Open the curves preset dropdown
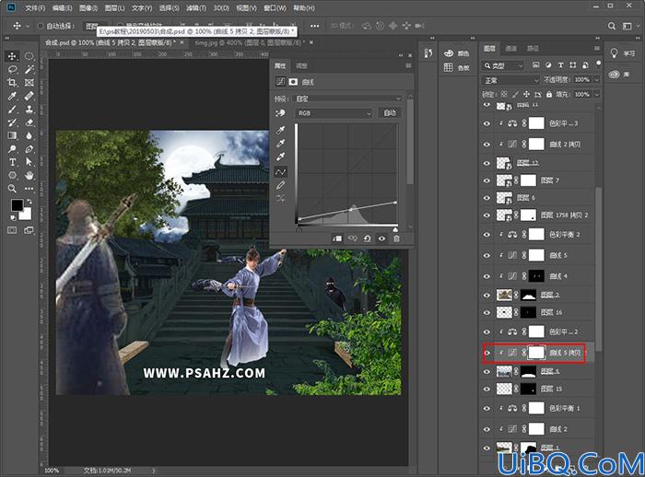This screenshot has width=645, height=477. [x=348, y=99]
